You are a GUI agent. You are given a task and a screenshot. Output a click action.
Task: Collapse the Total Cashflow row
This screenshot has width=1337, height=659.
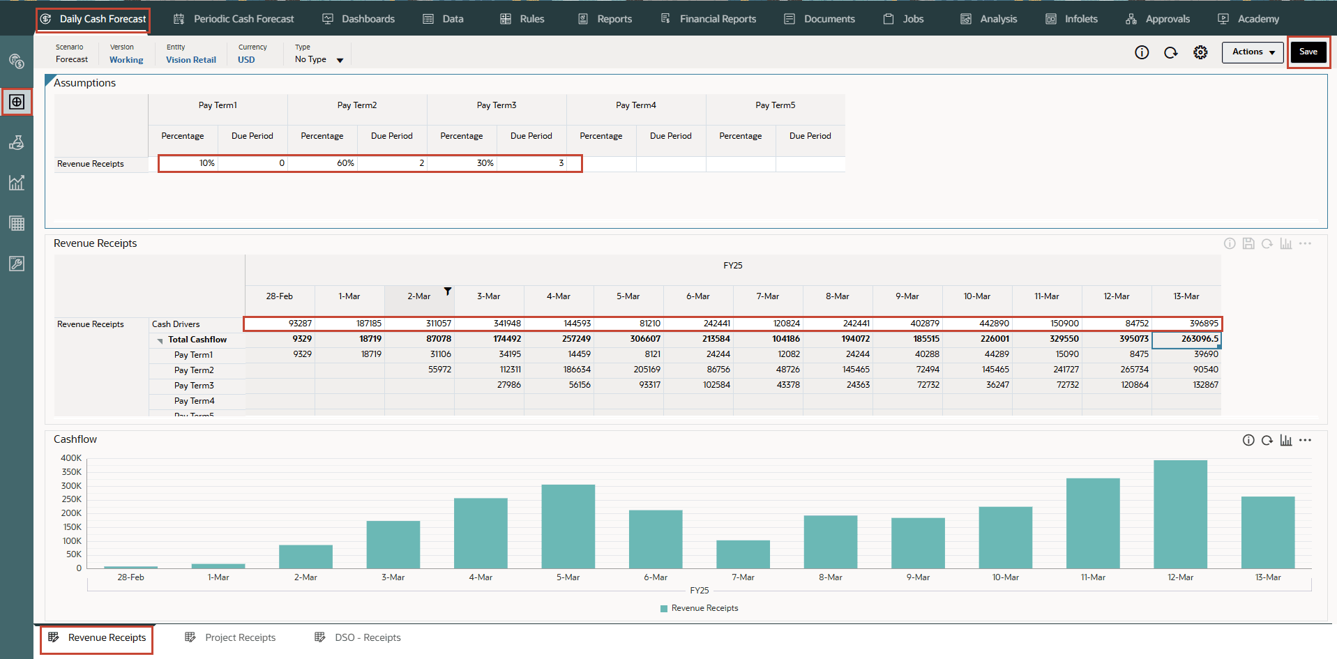[x=160, y=340]
